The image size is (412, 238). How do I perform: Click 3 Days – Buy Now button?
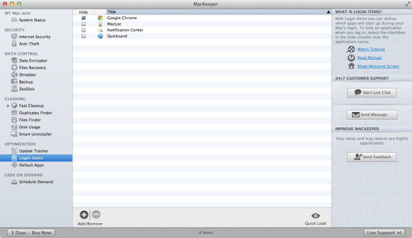tap(31, 233)
